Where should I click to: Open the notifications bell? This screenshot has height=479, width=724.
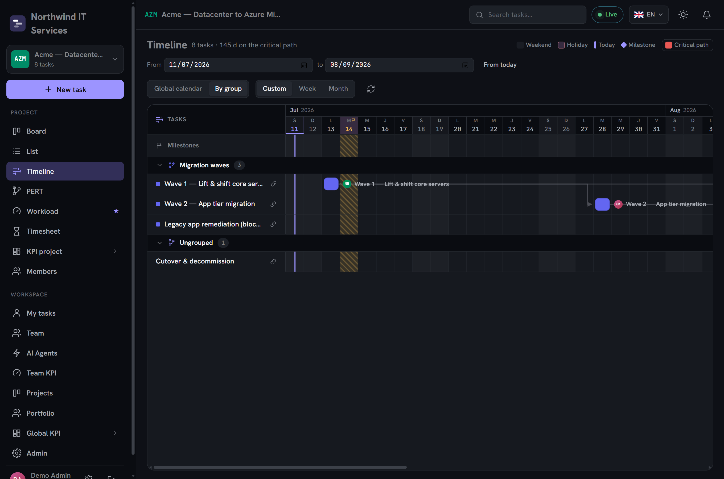(707, 15)
